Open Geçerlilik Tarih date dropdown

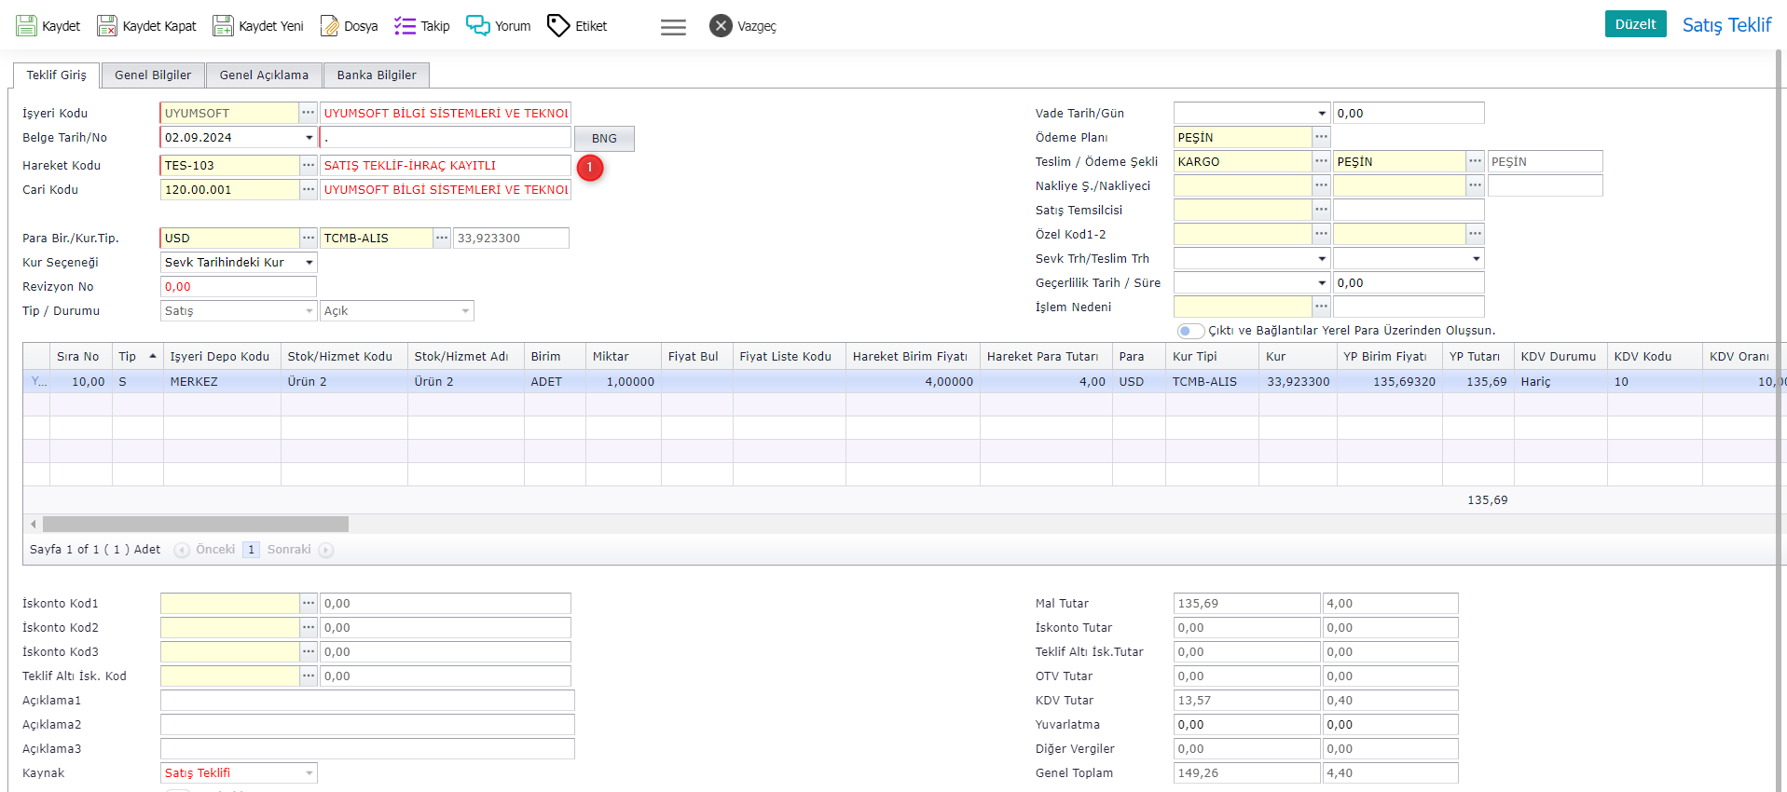(x=1322, y=282)
